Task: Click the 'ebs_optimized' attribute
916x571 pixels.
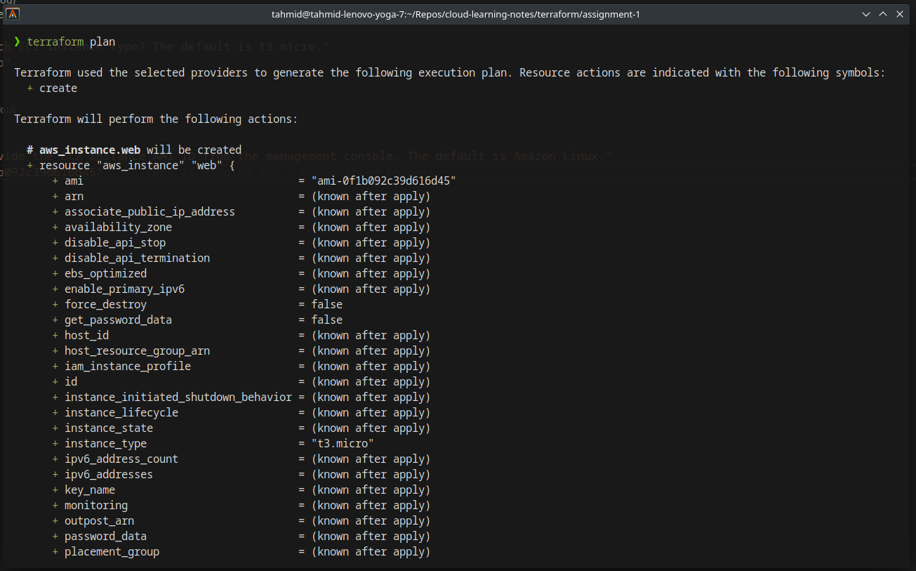Action: pyautogui.click(x=105, y=274)
